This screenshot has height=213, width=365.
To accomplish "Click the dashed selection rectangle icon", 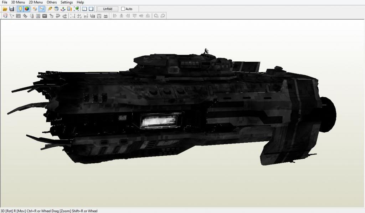I will click(x=73, y=16).
